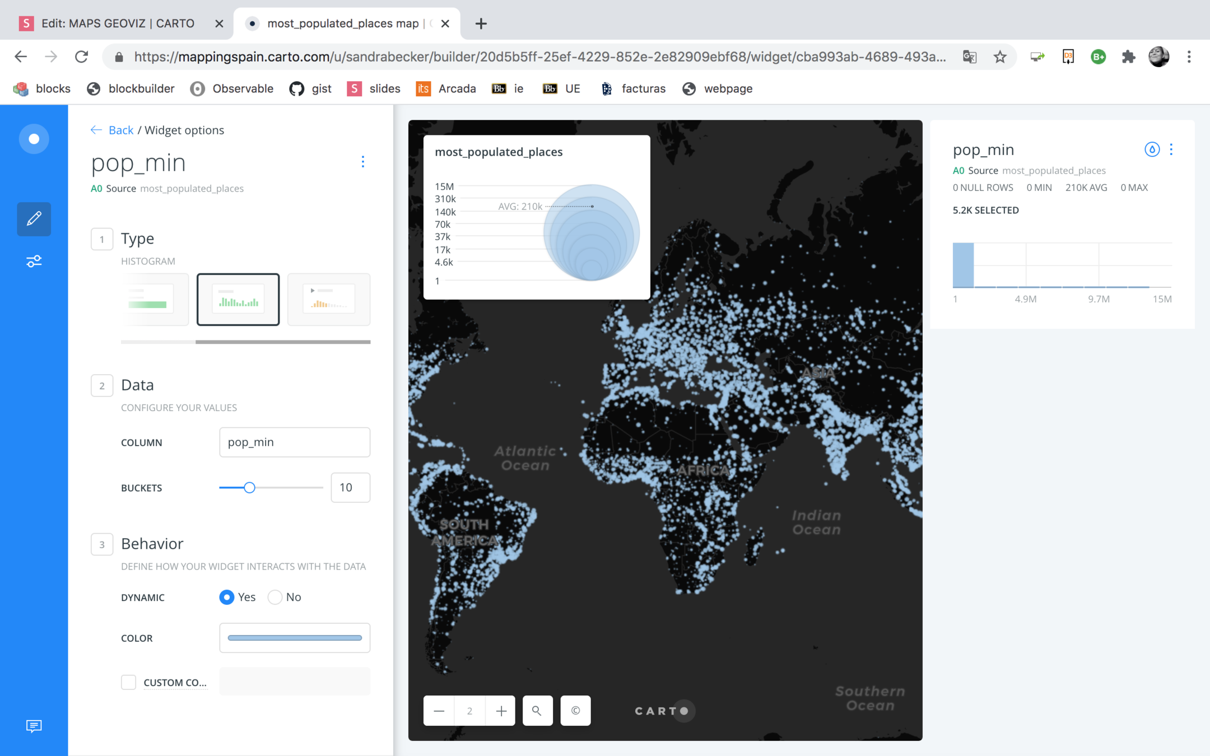
Task: Click the Back link
Action: click(x=120, y=130)
